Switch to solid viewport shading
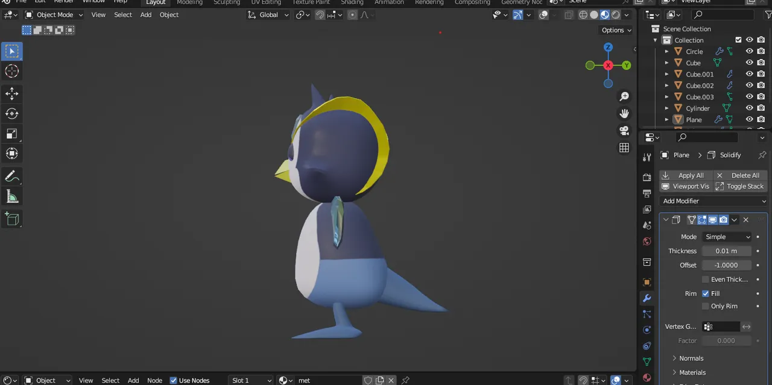 click(x=594, y=14)
